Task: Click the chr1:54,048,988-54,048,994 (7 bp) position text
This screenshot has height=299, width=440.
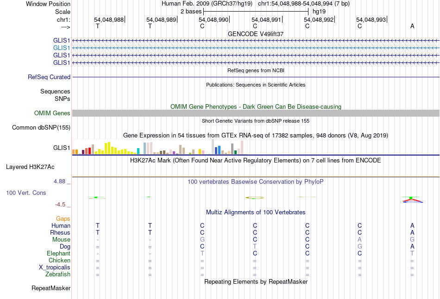Action: tap(304, 4)
